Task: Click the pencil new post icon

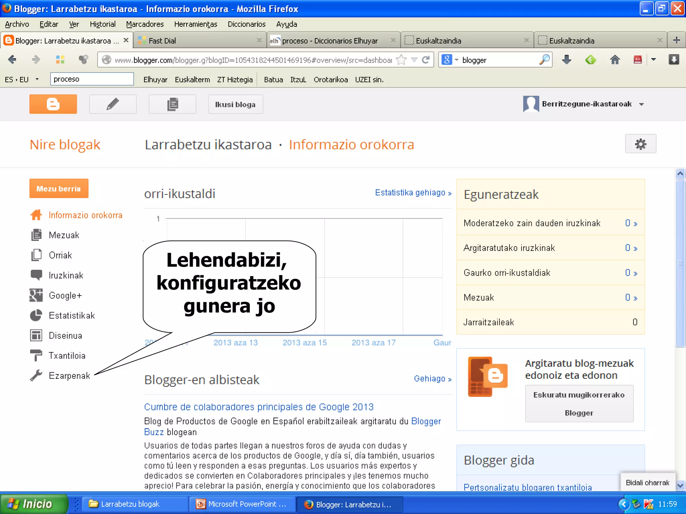Action: click(113, 104)
